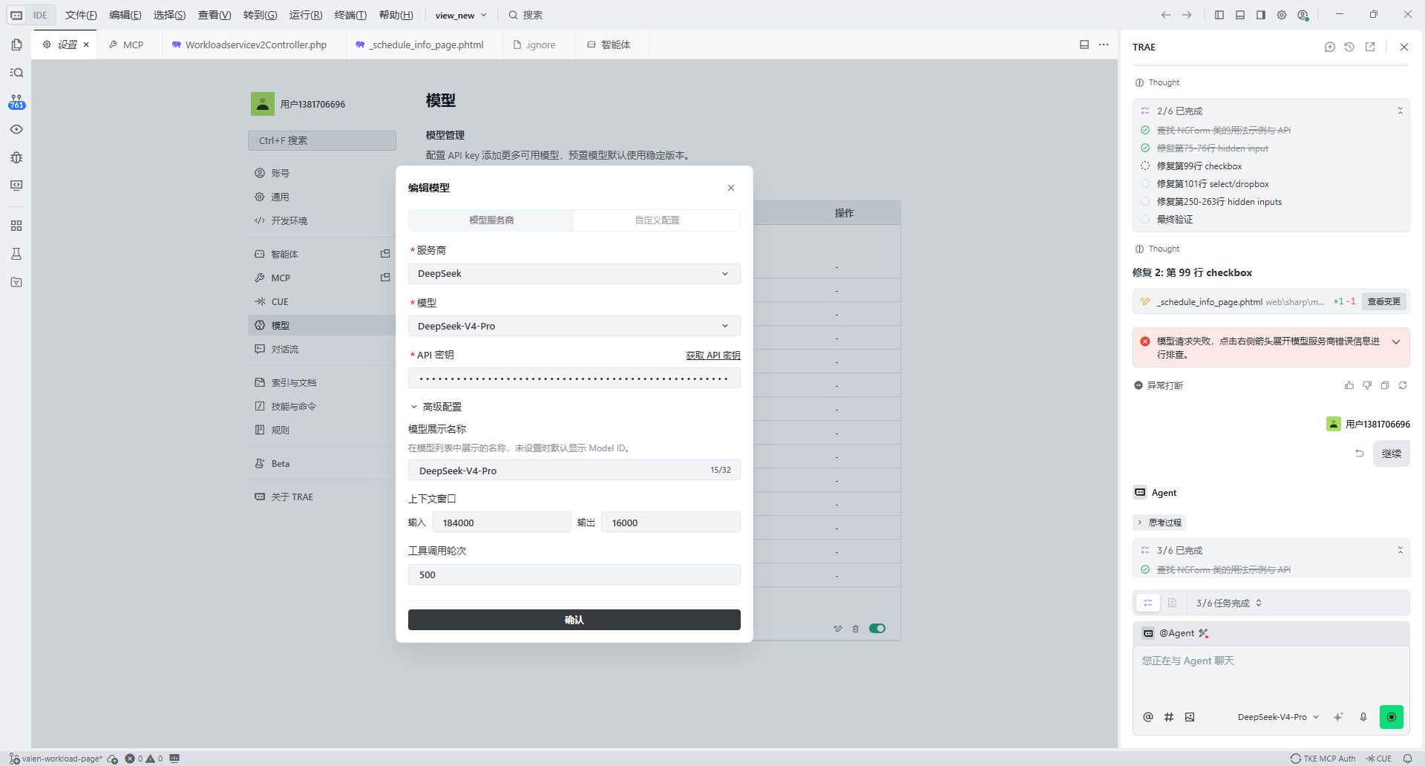Close the 编辑模型 dialog
This screenshot has height=766, width=1425.
731,188
